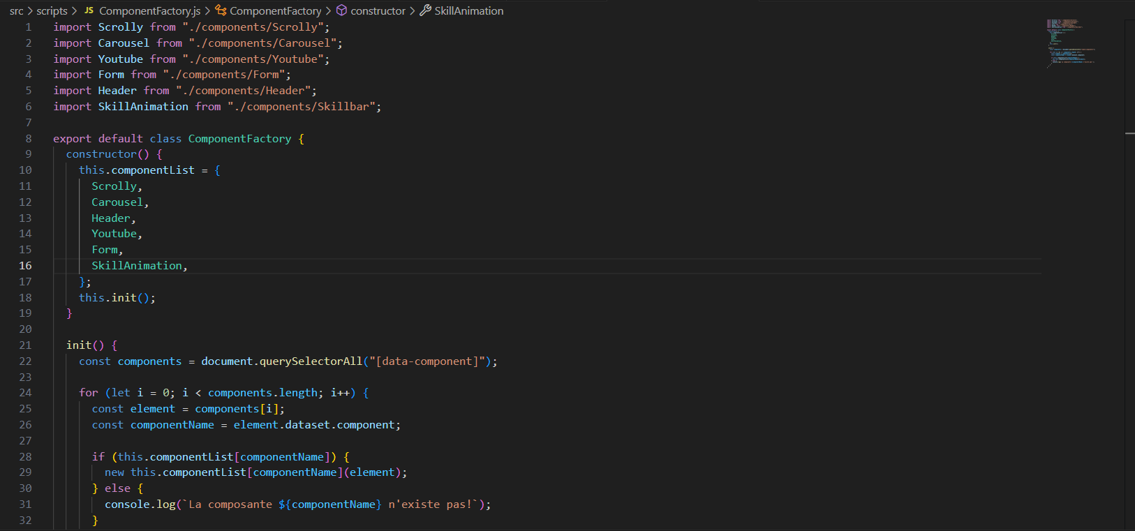This screenshot has height=531, width=1135.
Task: Click "[data-component]" string on line 22
Action: click(x=426, y=361)
